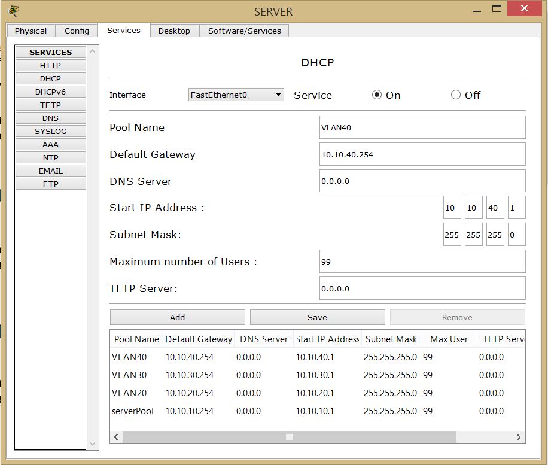
Task: Open the Config tab
Action: click(x=77, y=31)
